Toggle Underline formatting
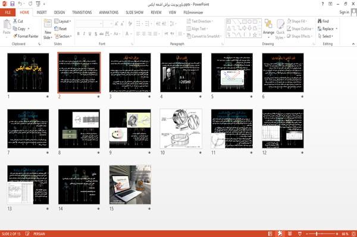 click(x=90, y=34)
